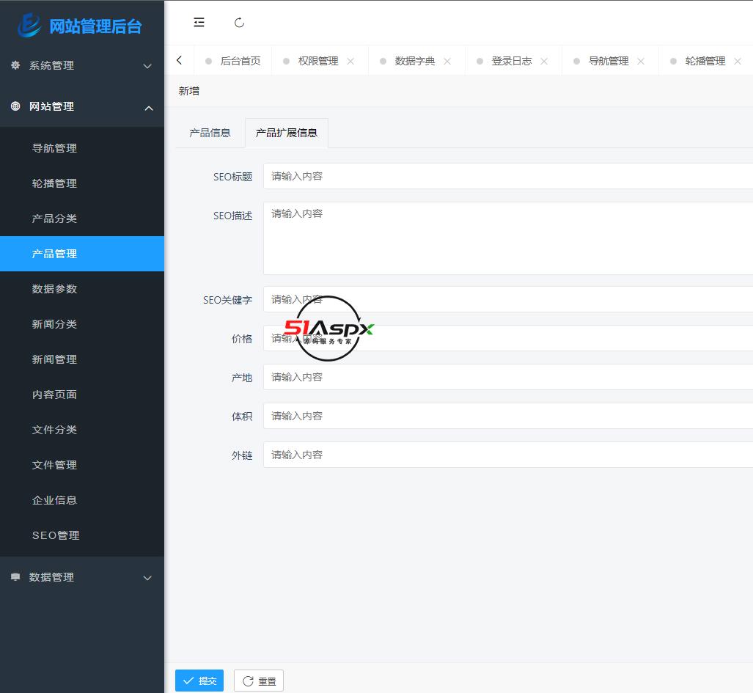753x693 pixels.
Task: Open 文件分类 in the sidebar
Action: (82, 430)
